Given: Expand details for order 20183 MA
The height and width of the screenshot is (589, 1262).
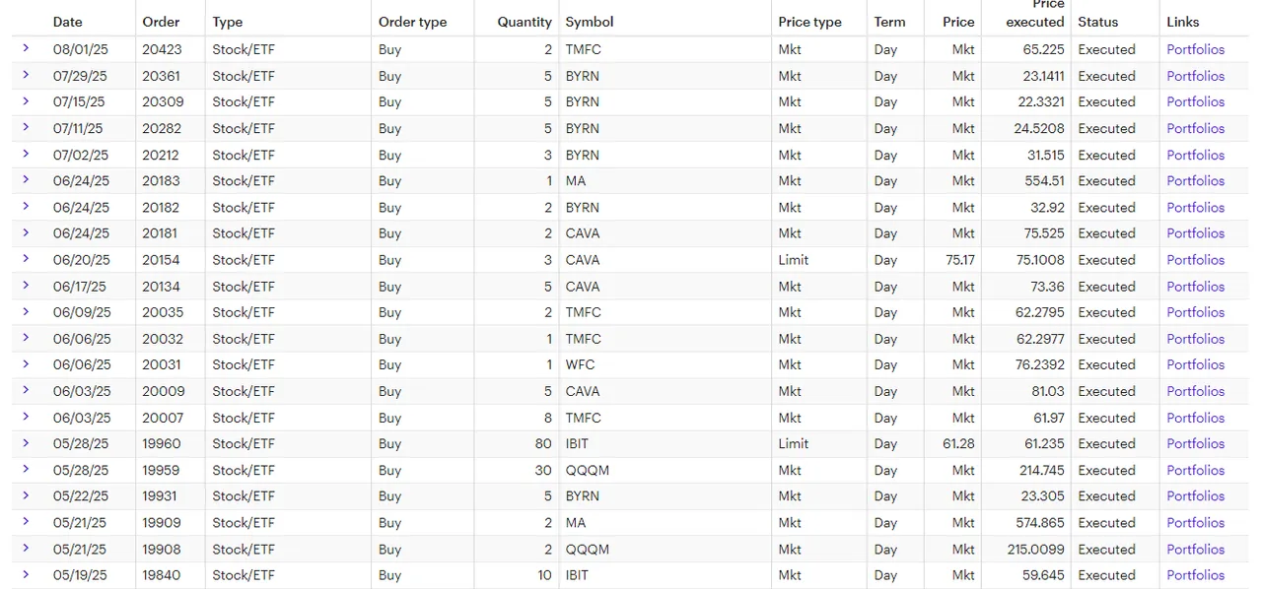Looking at the screenshot, I should tap(26, 180).
